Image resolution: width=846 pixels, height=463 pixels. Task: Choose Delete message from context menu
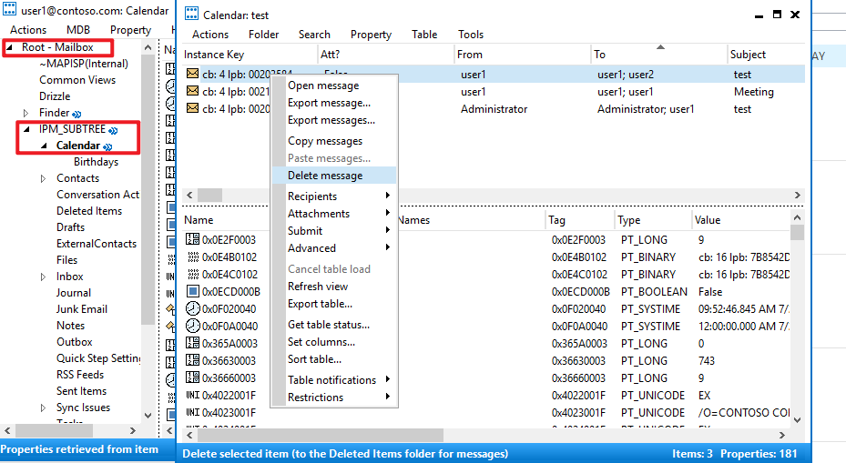pos(334,176)
